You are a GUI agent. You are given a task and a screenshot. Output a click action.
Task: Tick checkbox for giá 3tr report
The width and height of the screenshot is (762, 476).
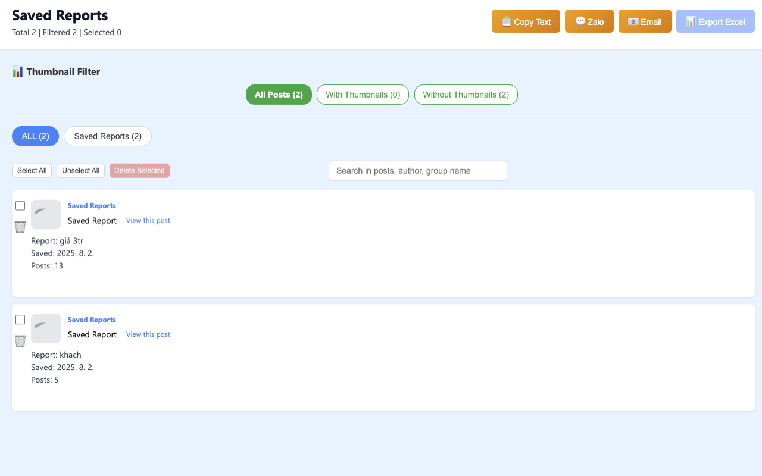point(20,206)
